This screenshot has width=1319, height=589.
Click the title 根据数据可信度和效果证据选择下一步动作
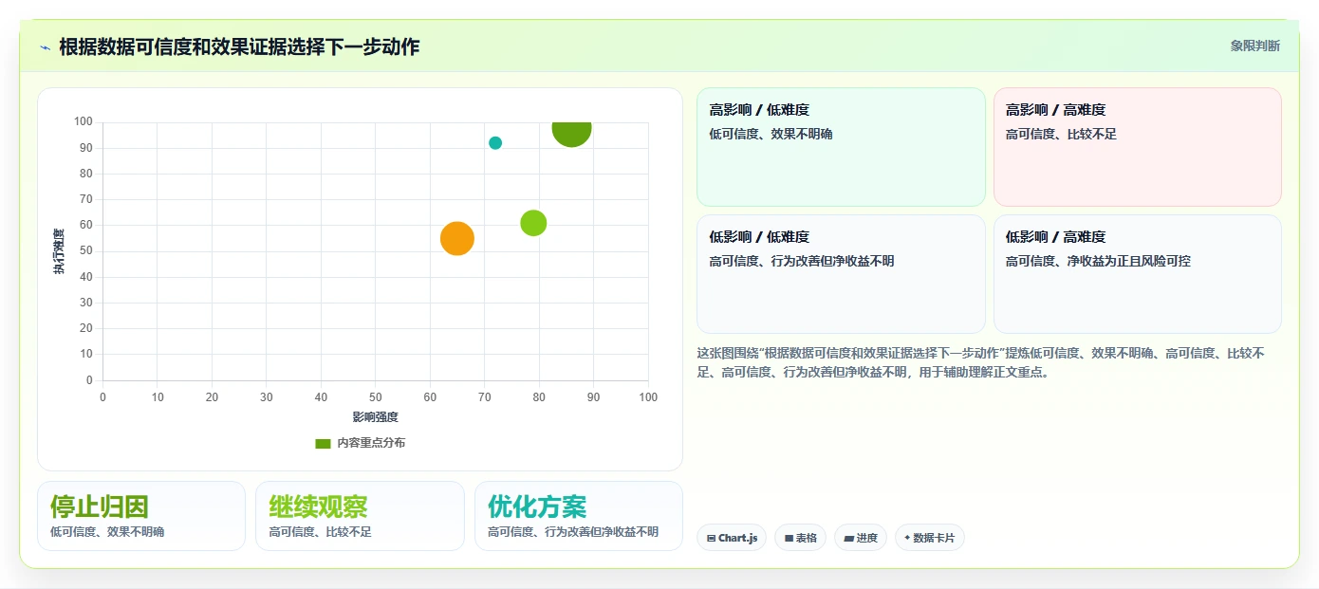point(239,46)
